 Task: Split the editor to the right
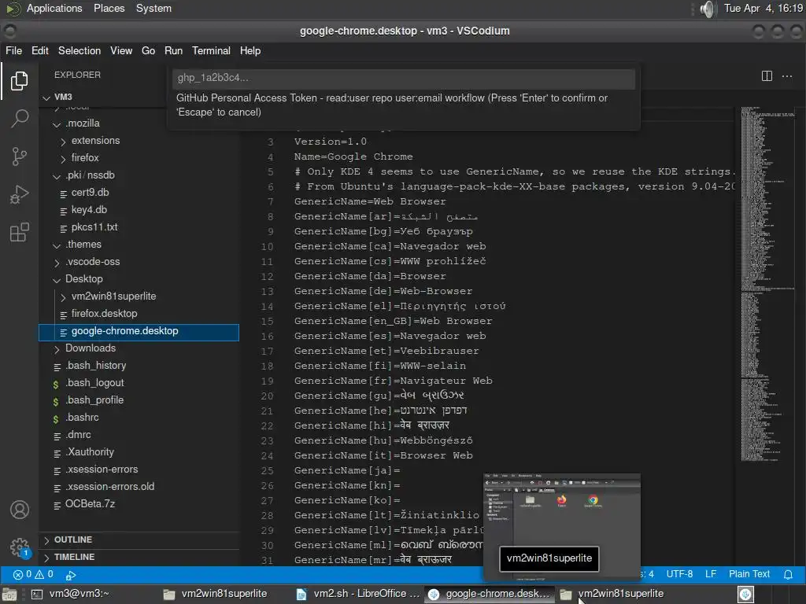[x=767, y=76]
